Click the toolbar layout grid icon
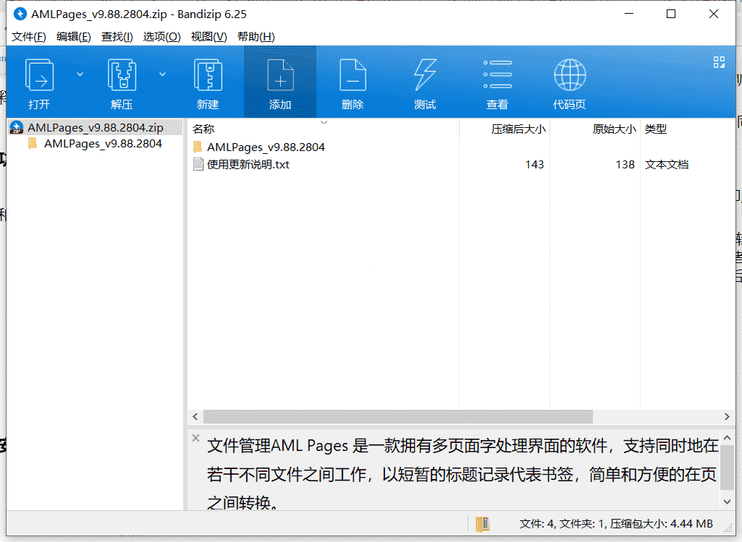The width and height of the screenshot is (742, 542). (x=719, y=62)
